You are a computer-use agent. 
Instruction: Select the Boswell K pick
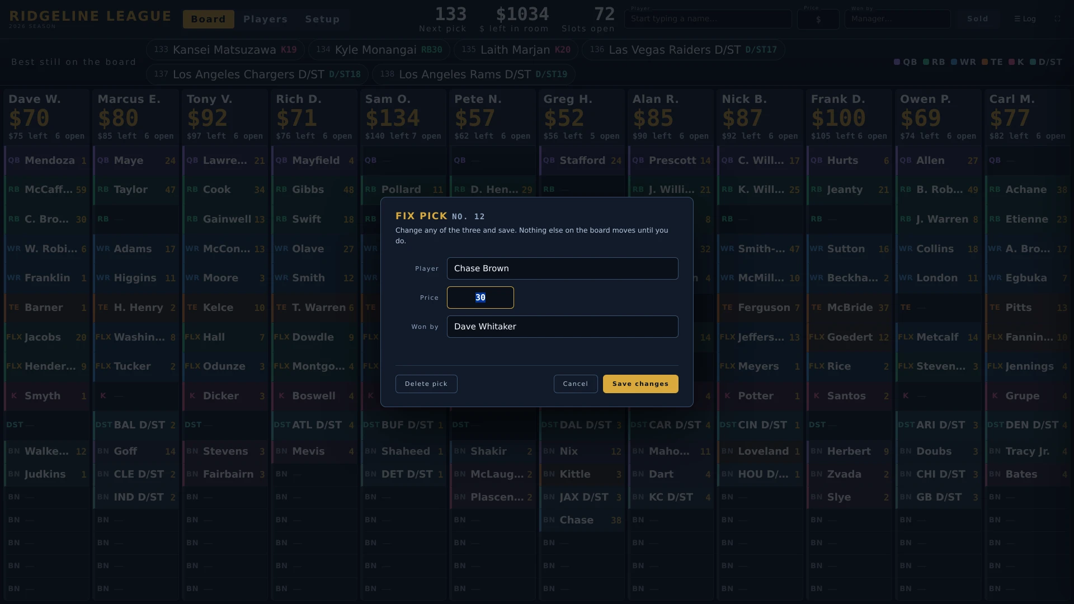tap(314, 396)
